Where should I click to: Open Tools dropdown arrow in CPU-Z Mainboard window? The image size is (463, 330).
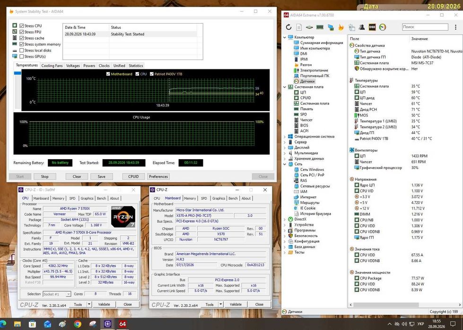pos(220,305)
